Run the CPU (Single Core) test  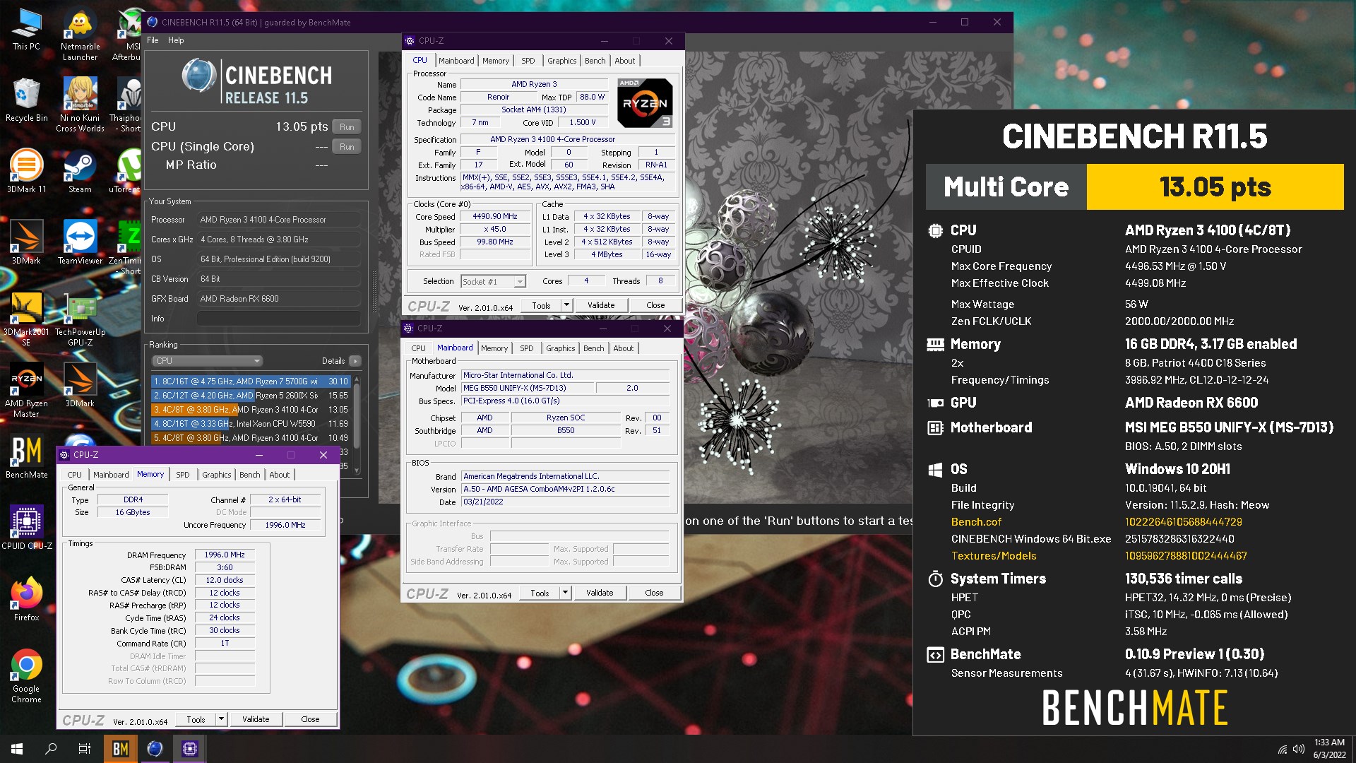point(347,147)
